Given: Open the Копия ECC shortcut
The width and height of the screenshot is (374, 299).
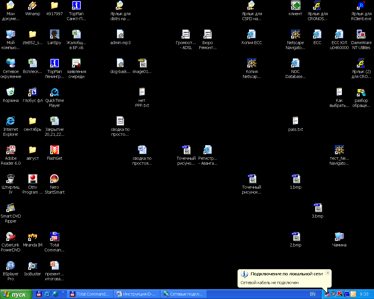Looking at the screenshot, I should [252, 37].
